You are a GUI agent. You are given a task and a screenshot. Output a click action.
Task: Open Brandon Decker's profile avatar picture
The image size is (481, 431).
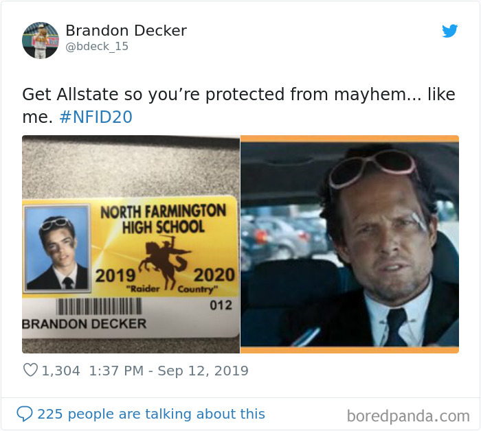pyautogui.click(x=40, y=40)
